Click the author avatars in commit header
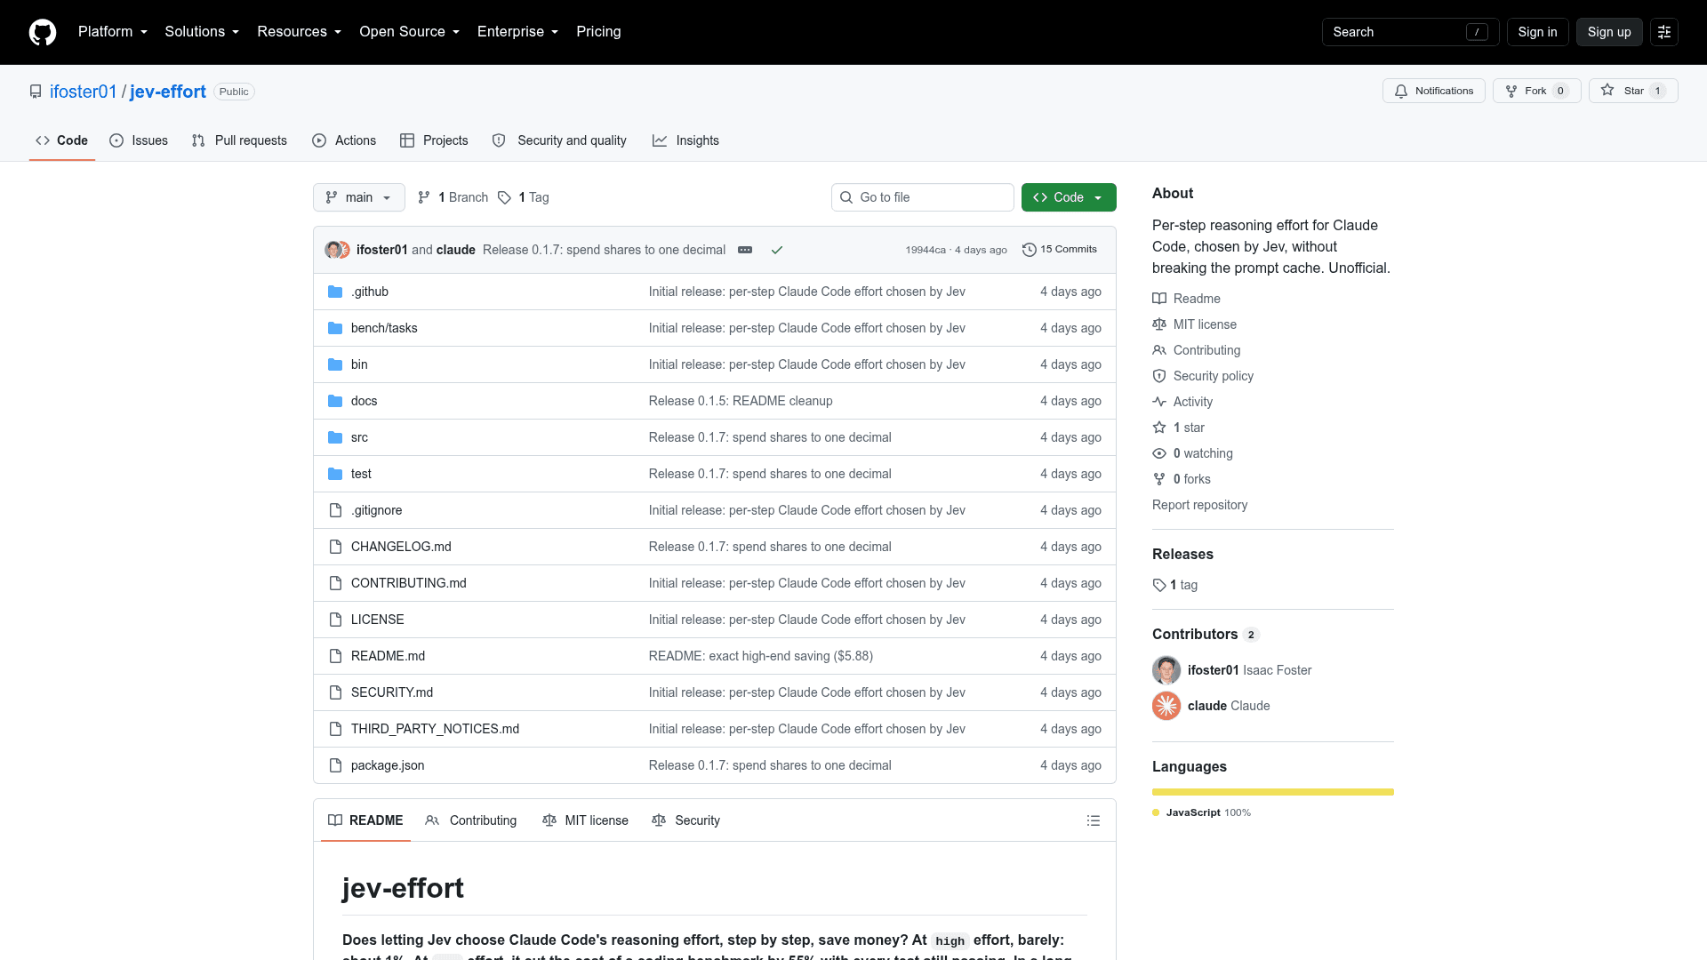Screen dimensions: 1707x960 pyautogui.click(x=337, y=250)
